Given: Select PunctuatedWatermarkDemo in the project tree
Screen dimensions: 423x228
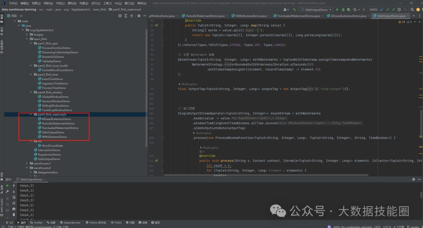Looking at the screenshot, I should tap(60, 128).
